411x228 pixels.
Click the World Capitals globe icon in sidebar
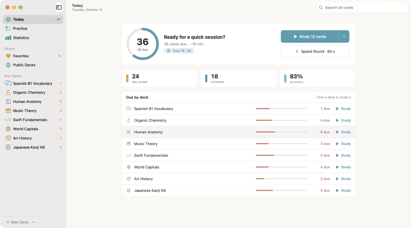(8, 129)
